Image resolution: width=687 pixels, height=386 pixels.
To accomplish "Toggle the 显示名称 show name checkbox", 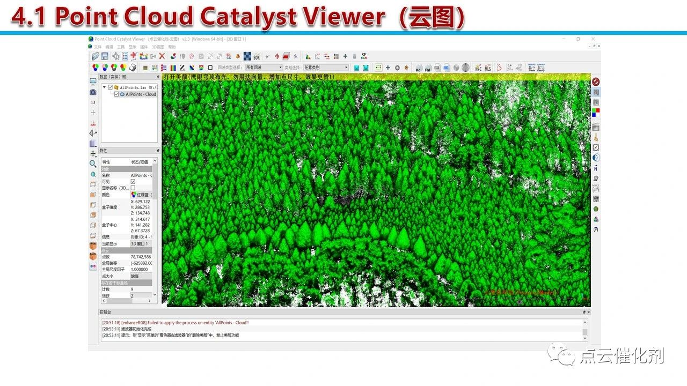I will coord(133,188).
